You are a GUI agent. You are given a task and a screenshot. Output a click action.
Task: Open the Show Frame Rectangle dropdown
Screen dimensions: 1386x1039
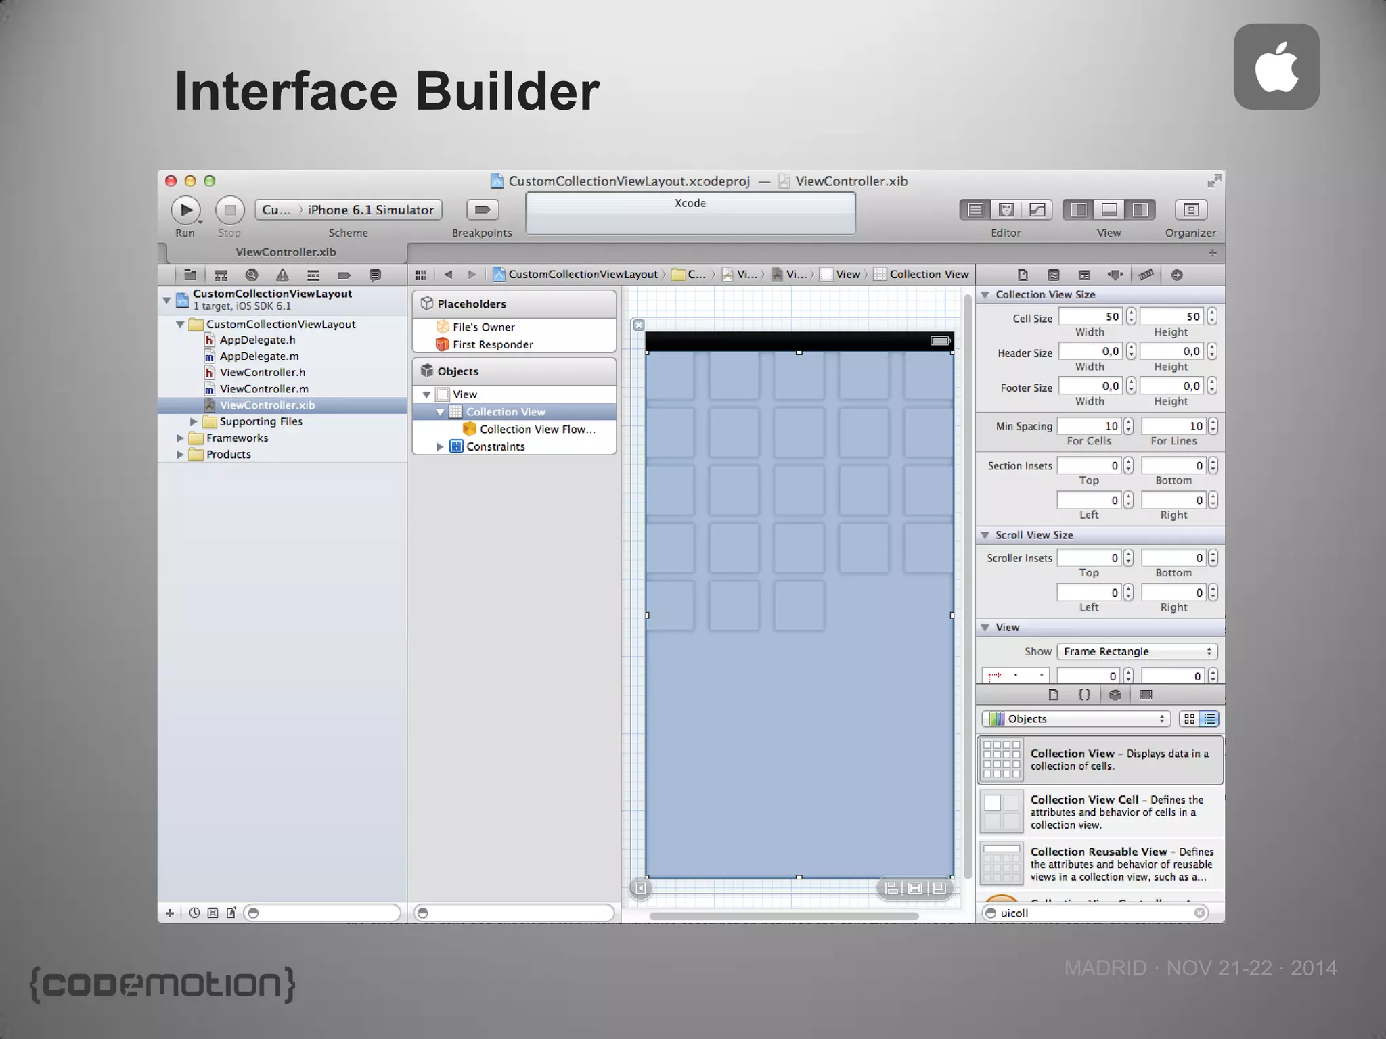[1137, 651]
